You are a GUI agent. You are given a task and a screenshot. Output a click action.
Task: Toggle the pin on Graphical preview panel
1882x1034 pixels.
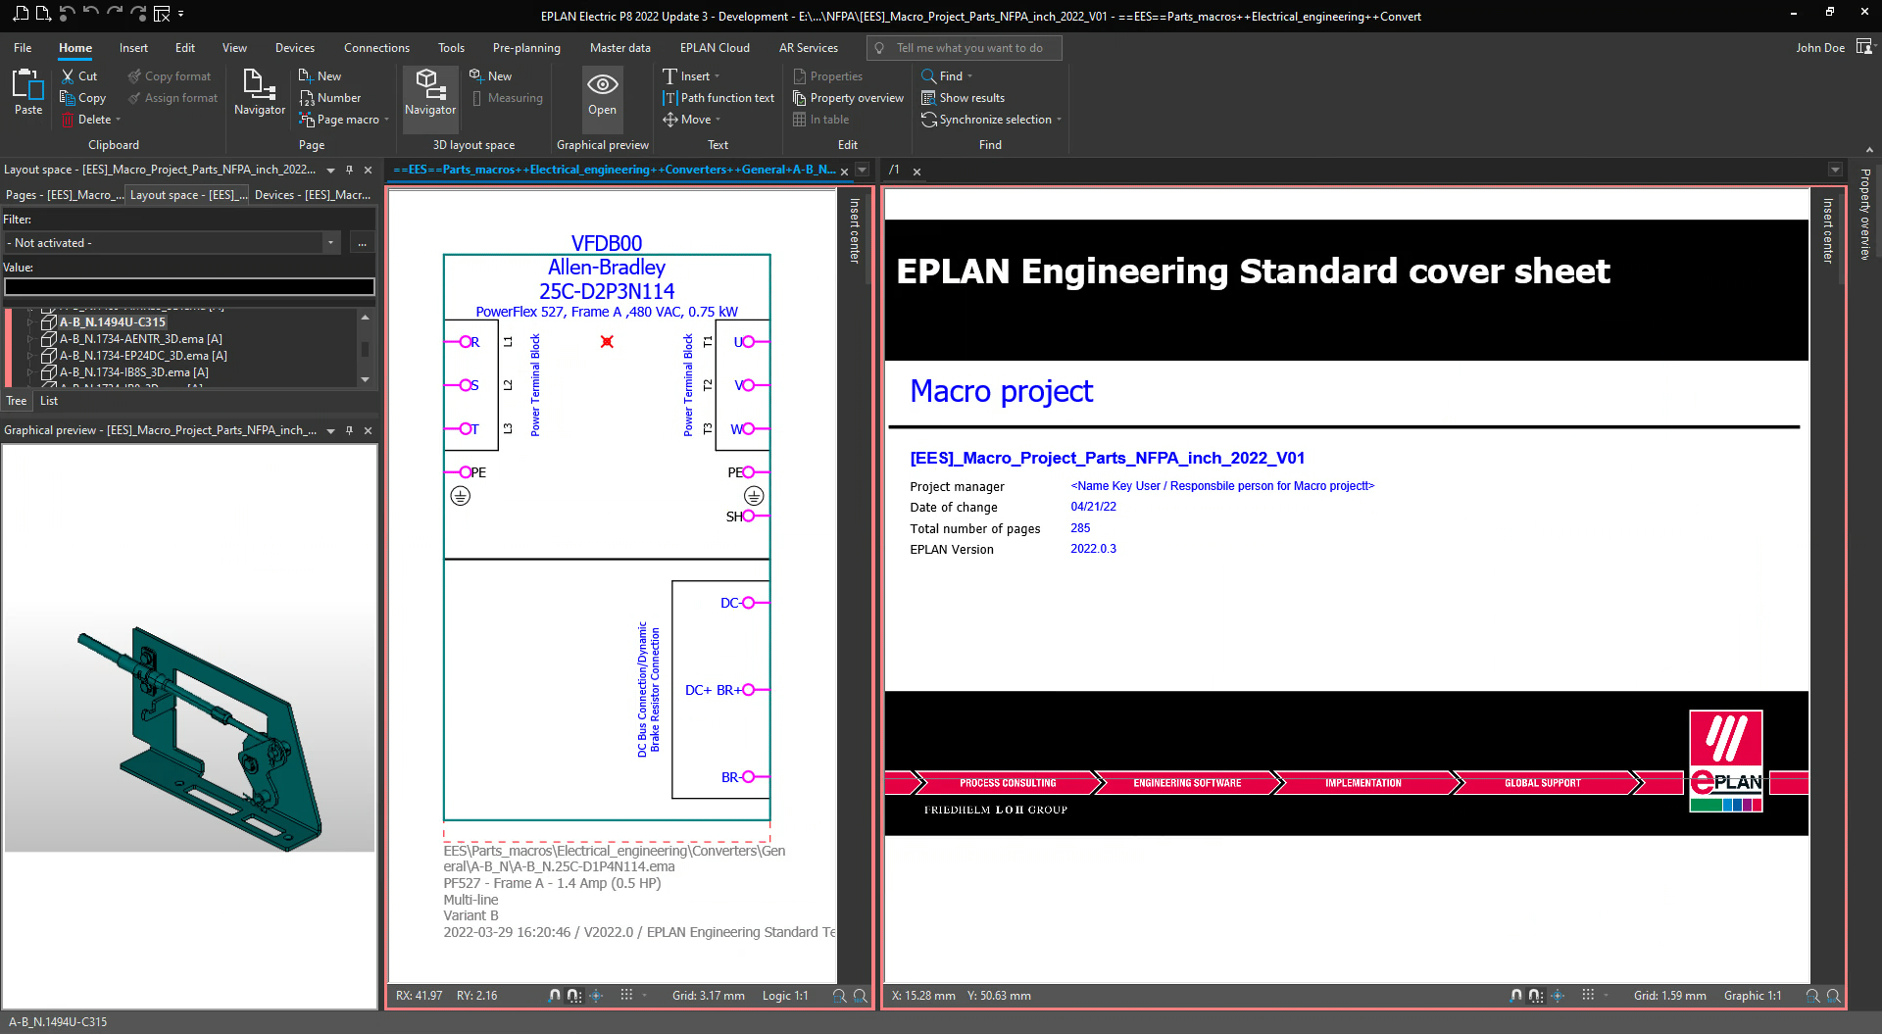tap(350, 430)
